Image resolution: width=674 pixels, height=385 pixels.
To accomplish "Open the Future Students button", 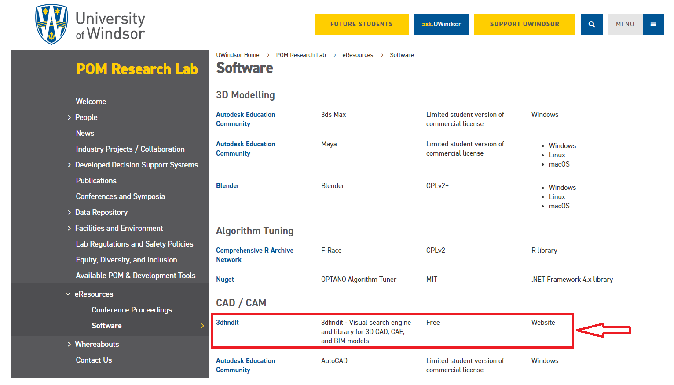I will [x=362, y=24].
